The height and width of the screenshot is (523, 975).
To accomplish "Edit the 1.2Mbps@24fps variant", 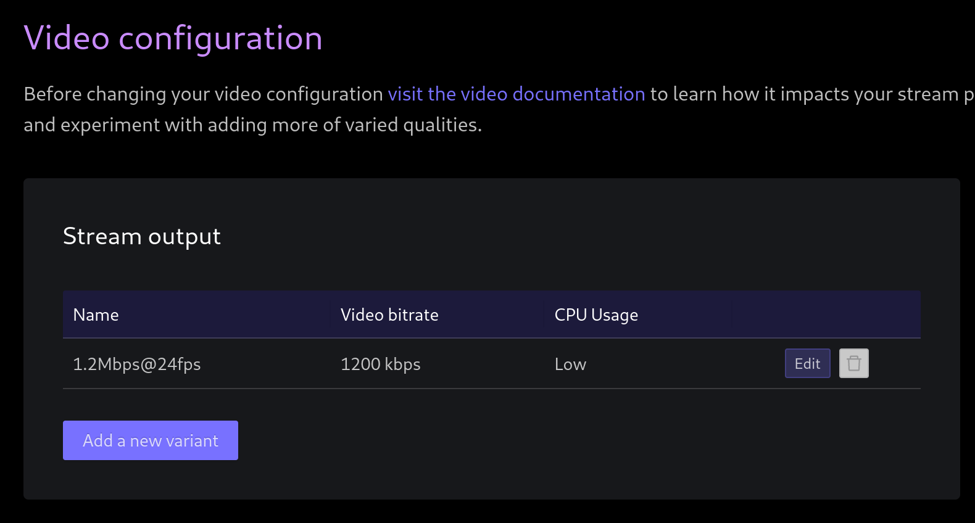I will (x=807, y=363).
